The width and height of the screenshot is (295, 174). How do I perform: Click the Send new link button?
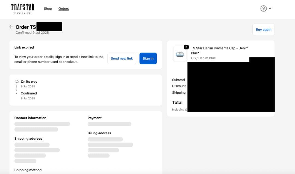point(122,59)
